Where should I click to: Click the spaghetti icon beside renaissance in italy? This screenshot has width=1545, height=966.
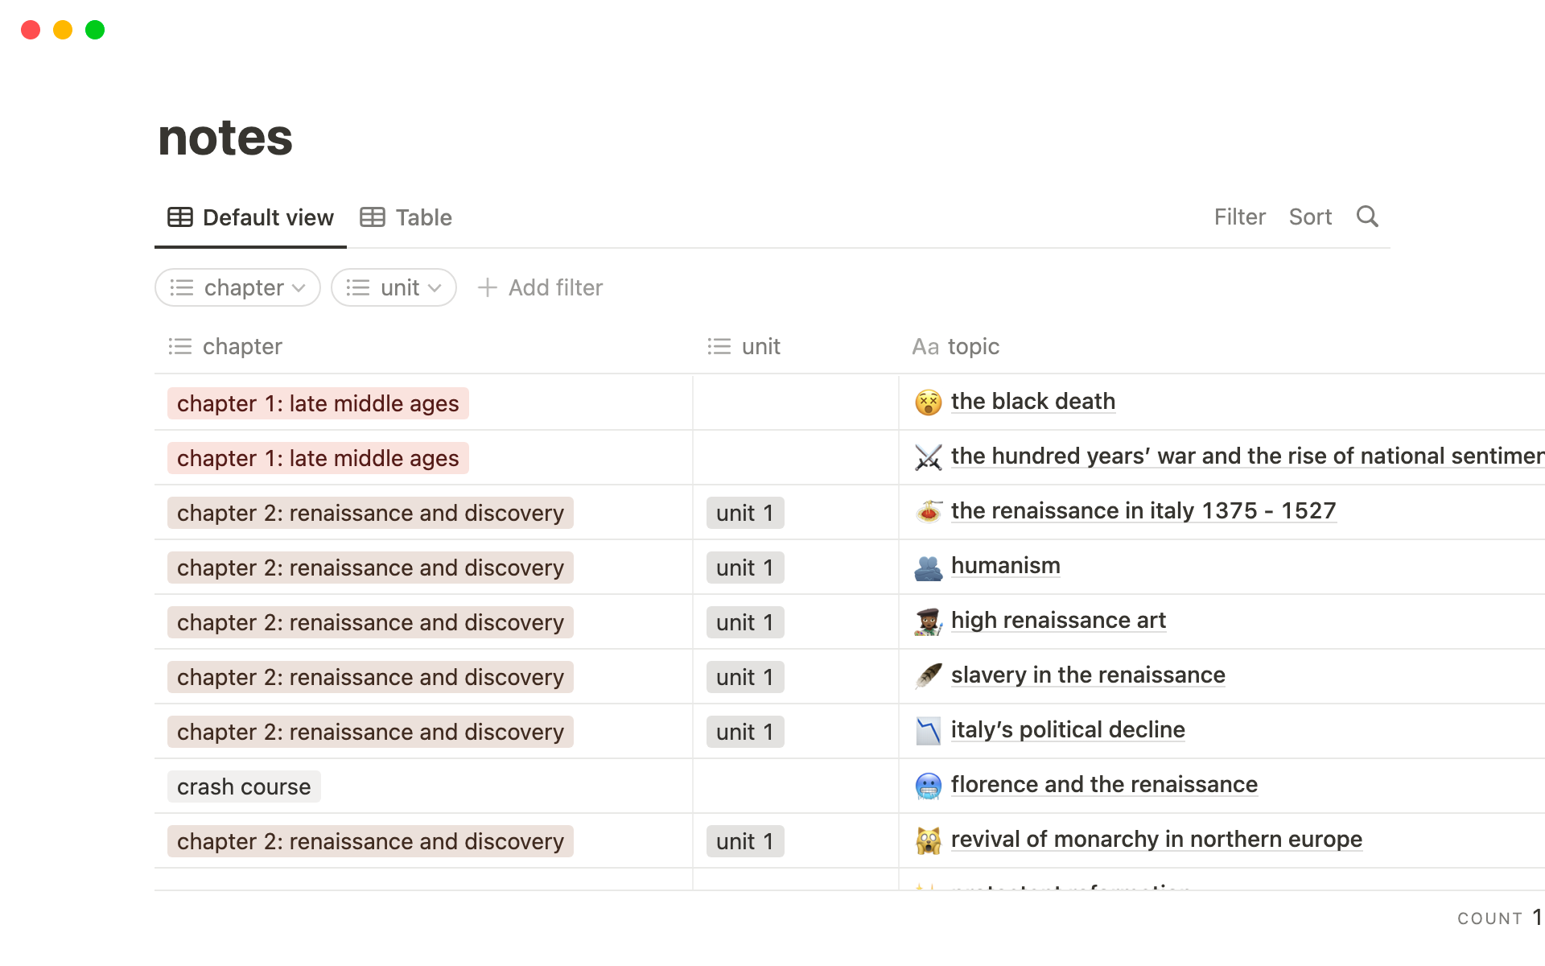click(x=928, y=511)
